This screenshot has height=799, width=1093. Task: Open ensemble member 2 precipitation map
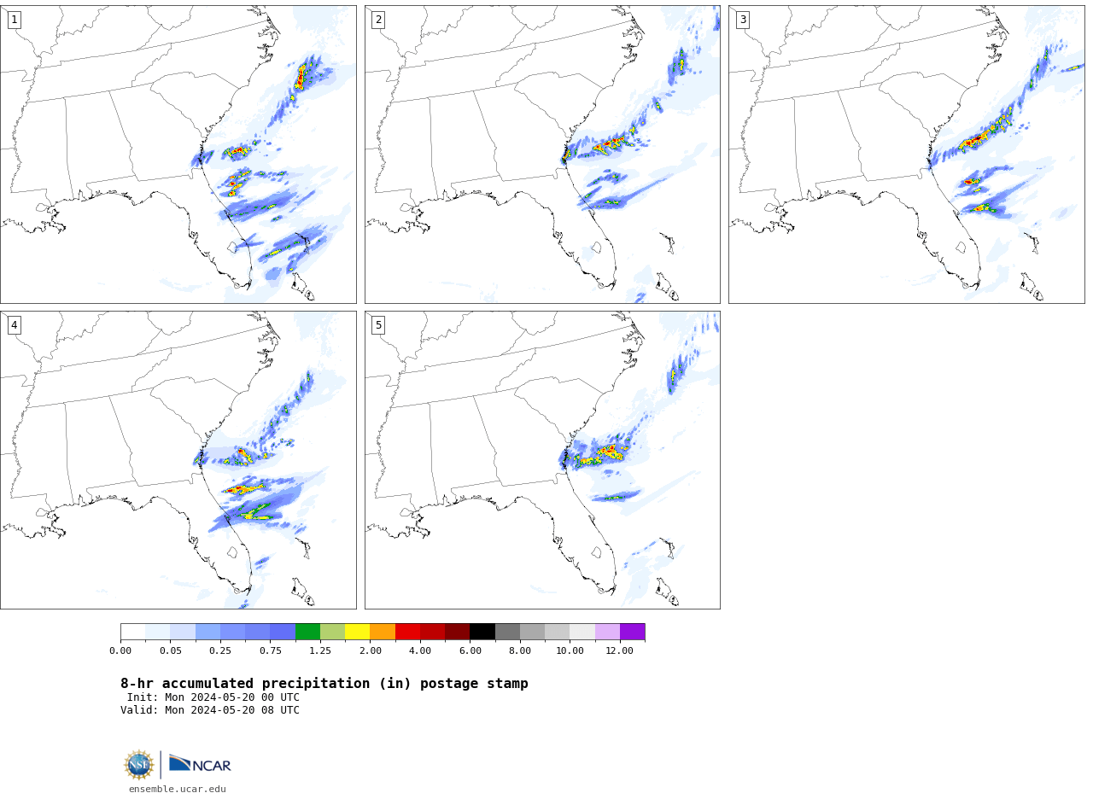(x=542, y=155)
